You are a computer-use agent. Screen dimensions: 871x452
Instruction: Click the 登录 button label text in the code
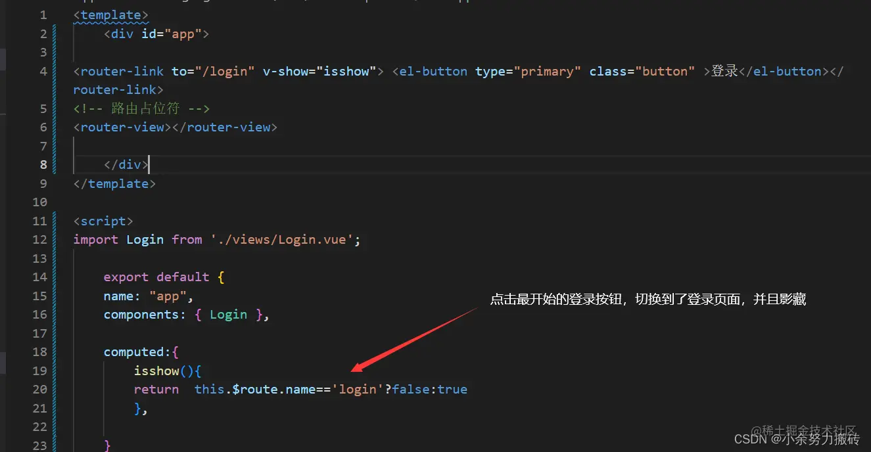pos(724,71)
